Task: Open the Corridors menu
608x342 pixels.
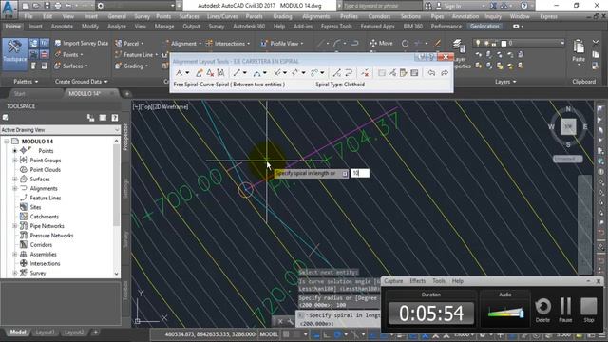Action: click(379, 16)
